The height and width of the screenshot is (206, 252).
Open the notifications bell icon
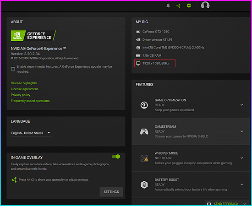pyautogui.click(x=168, y=6)
